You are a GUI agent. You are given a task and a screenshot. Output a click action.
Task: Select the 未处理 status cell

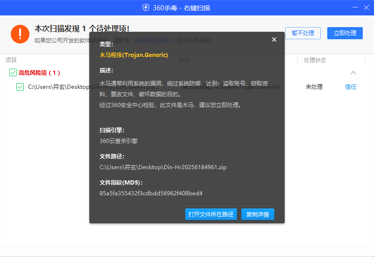314,87
